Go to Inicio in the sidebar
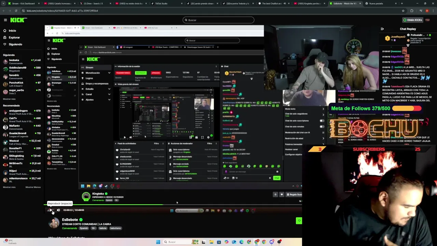 point(12,31)
